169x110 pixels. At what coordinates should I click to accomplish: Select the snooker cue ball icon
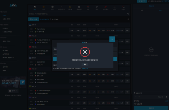pos(123,7)
